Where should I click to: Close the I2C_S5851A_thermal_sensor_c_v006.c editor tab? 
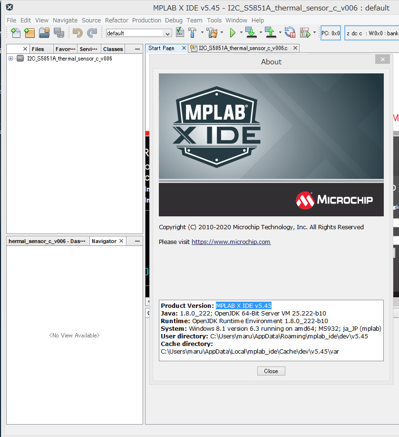[295, 48]
